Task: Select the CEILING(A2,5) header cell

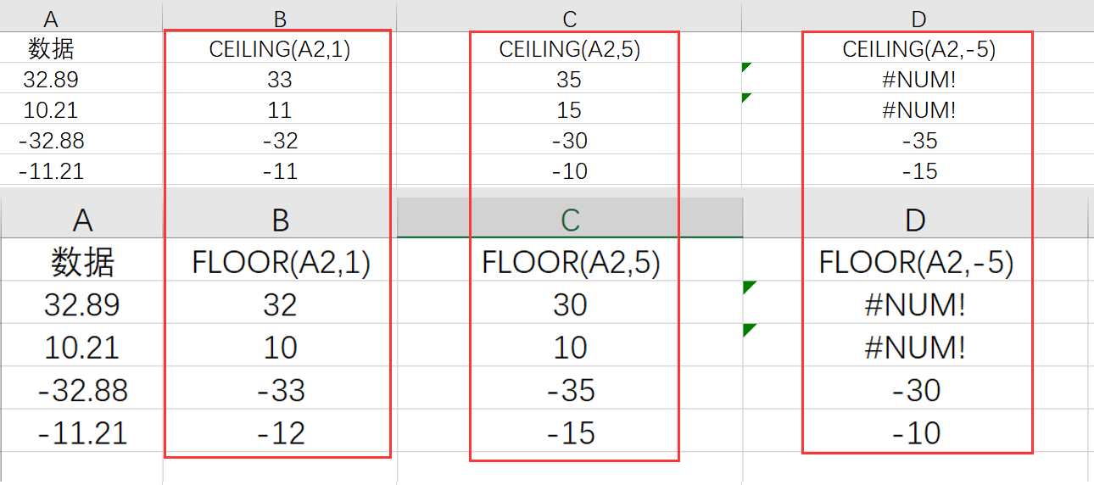Action: [x=569, y=49]
